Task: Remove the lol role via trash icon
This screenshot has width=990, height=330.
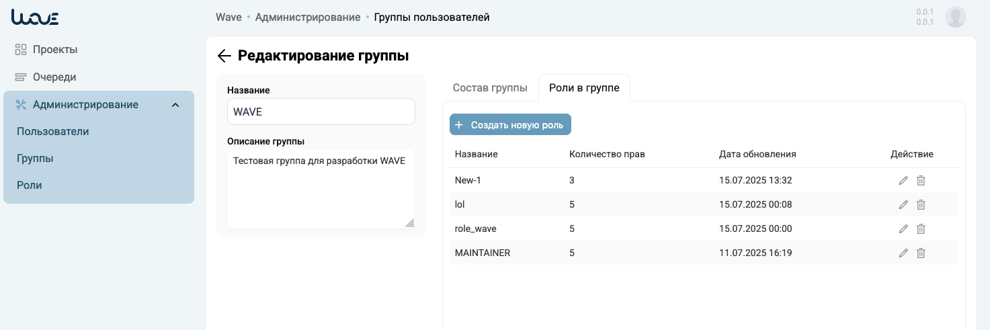Action: [921, 204]
